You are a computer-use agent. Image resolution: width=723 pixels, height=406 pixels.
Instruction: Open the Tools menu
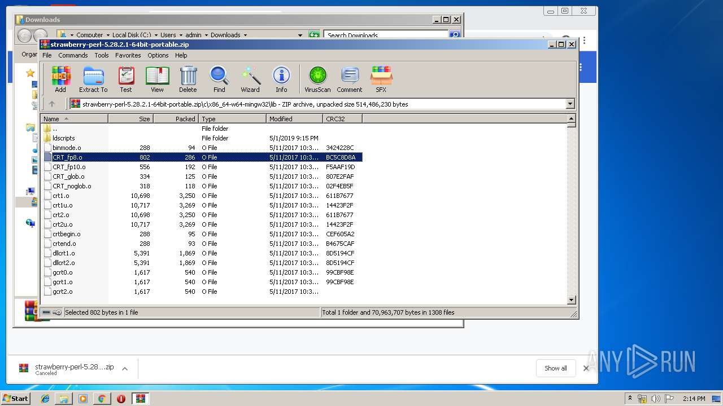click(x=102, y=55)
